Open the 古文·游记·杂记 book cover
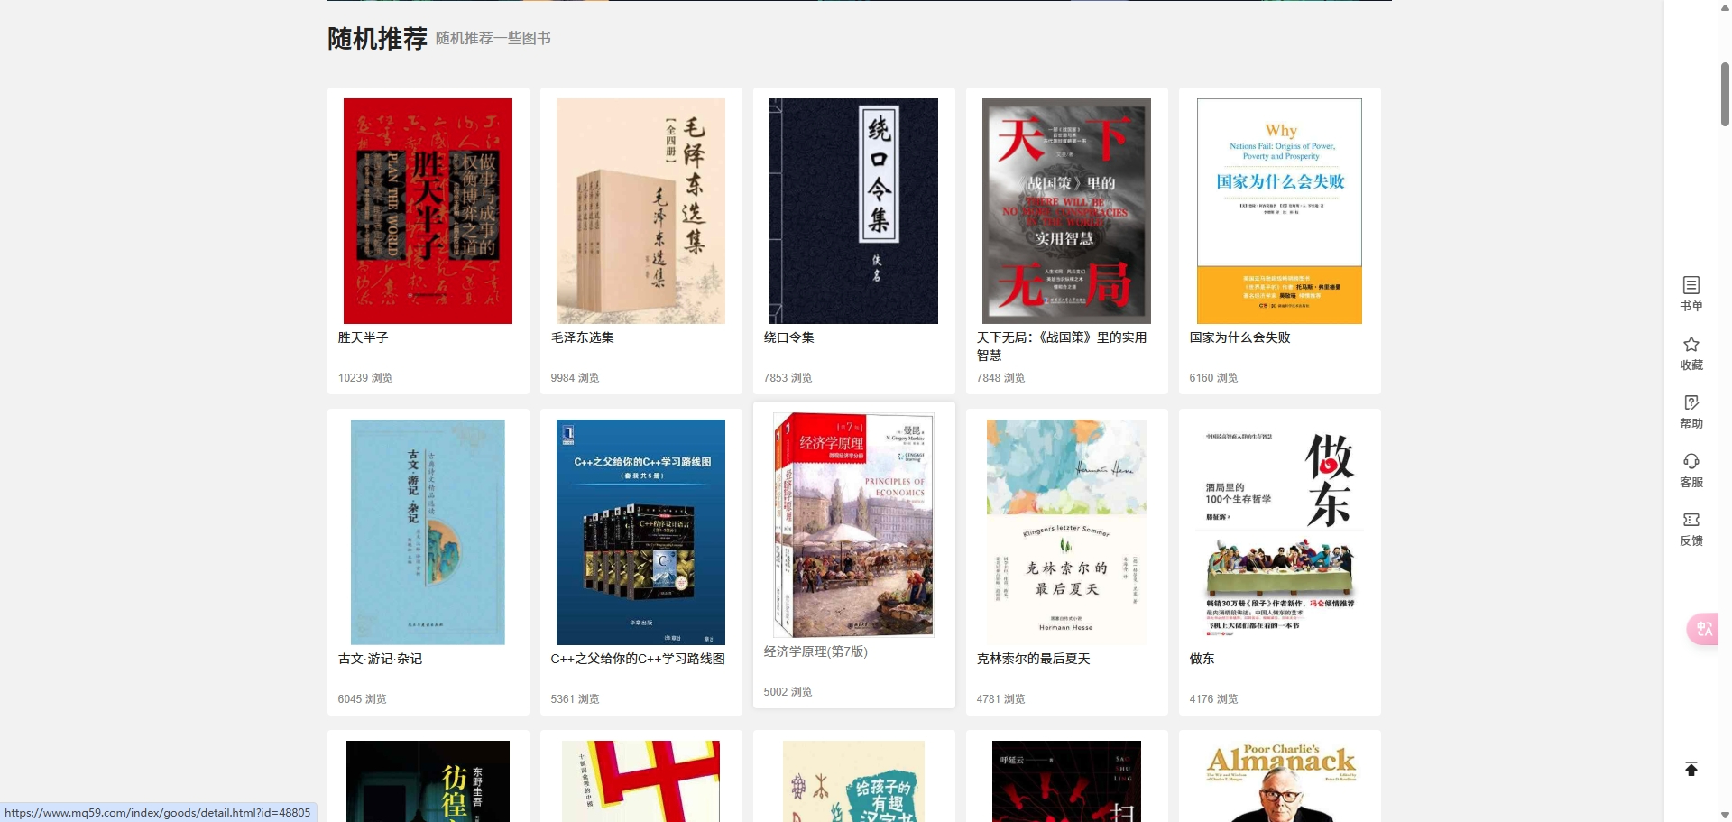1732x822 pixels. (428, 532)
